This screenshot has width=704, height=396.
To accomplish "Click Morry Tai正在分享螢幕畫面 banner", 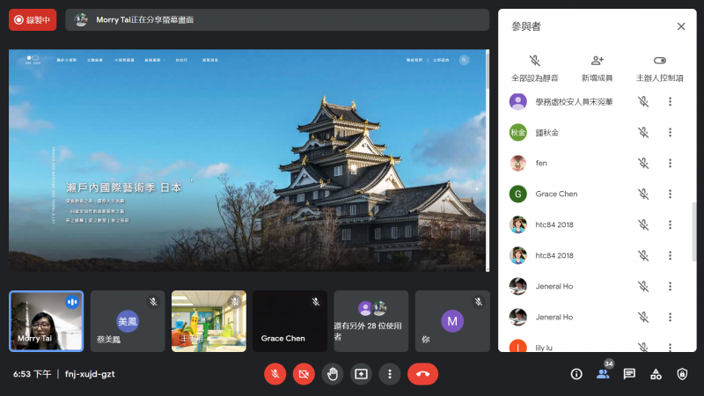I will [x=277, y=19].
